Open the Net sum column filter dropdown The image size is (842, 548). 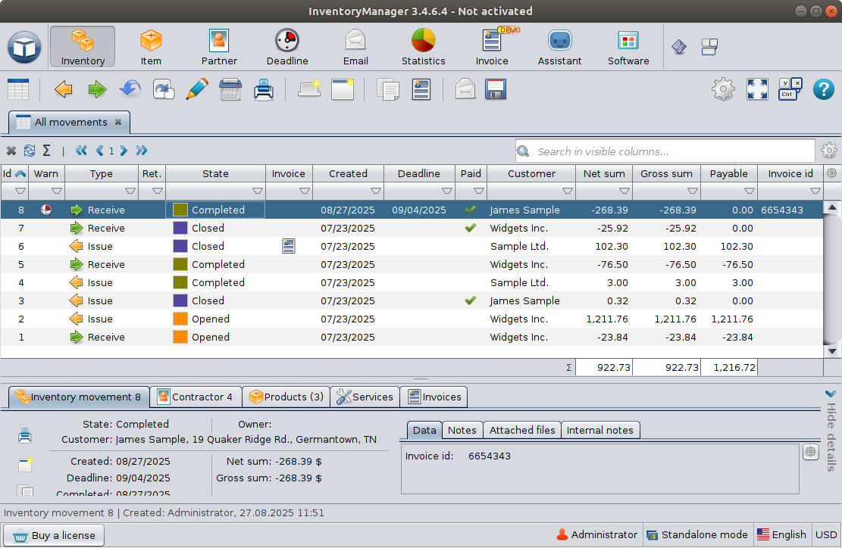coord(624,191)
